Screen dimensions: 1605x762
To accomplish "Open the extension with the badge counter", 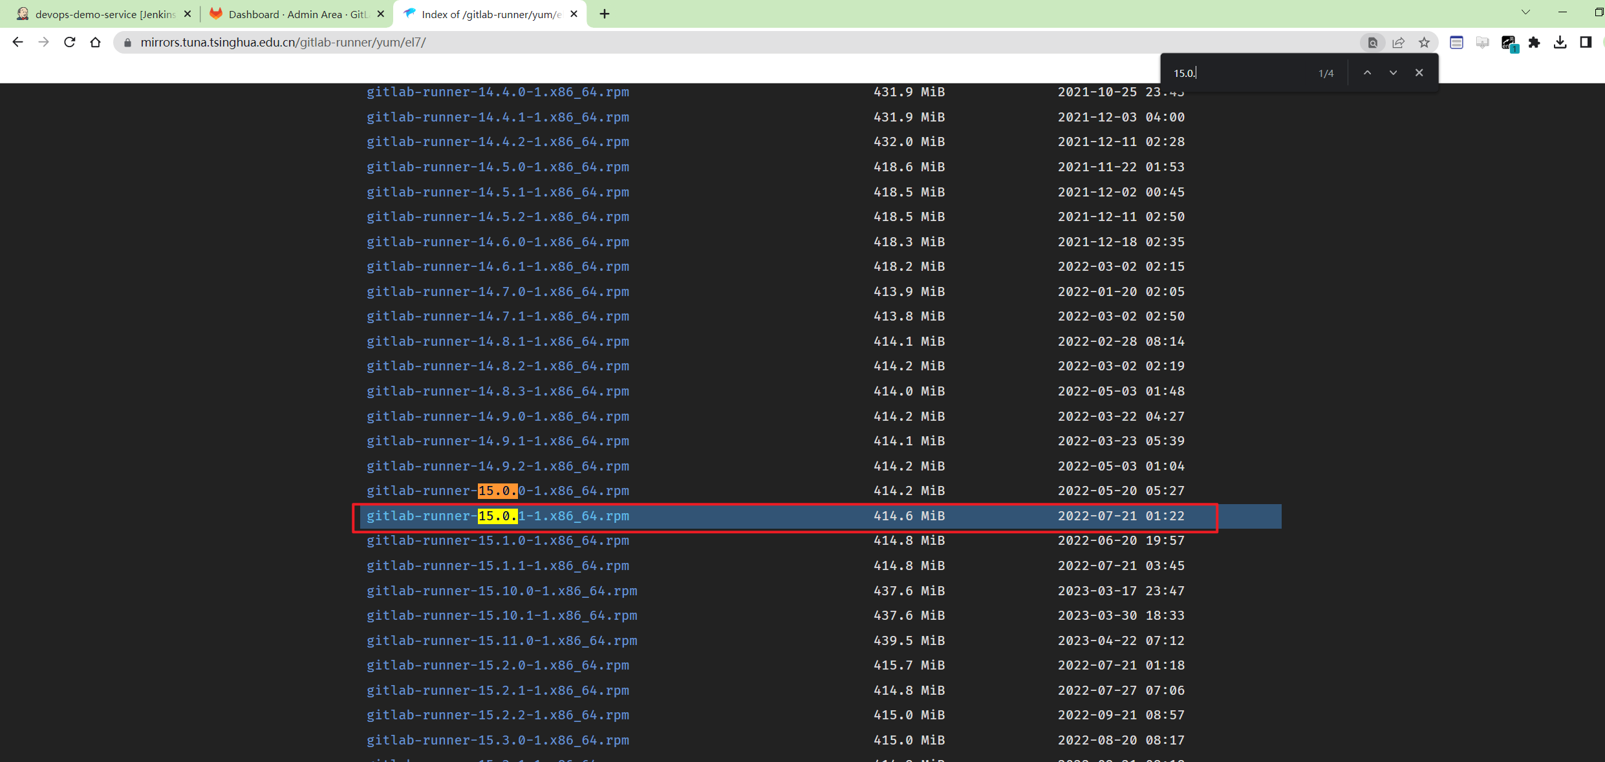I will click(1509, 43).
